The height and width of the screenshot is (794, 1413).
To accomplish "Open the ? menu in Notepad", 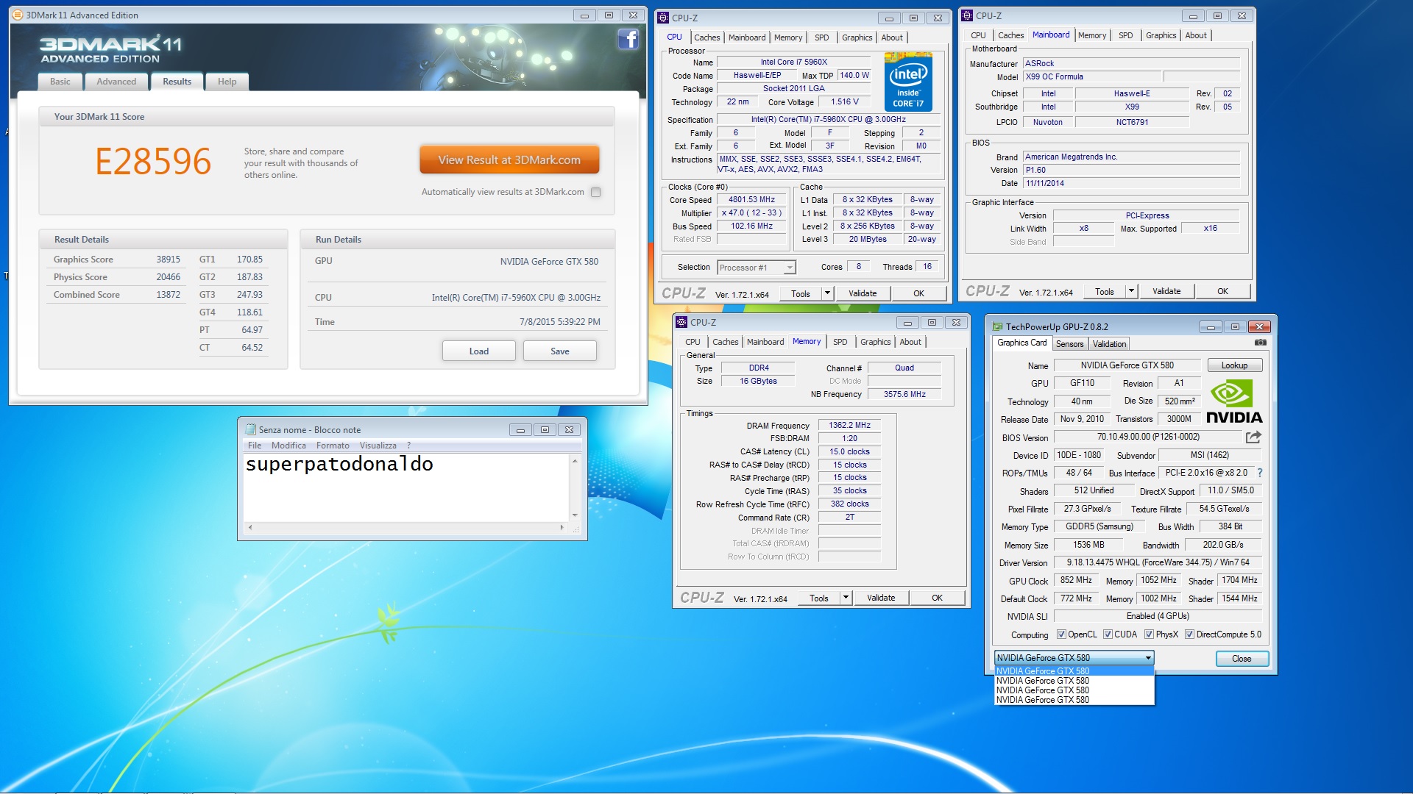I will coord(408,446).
